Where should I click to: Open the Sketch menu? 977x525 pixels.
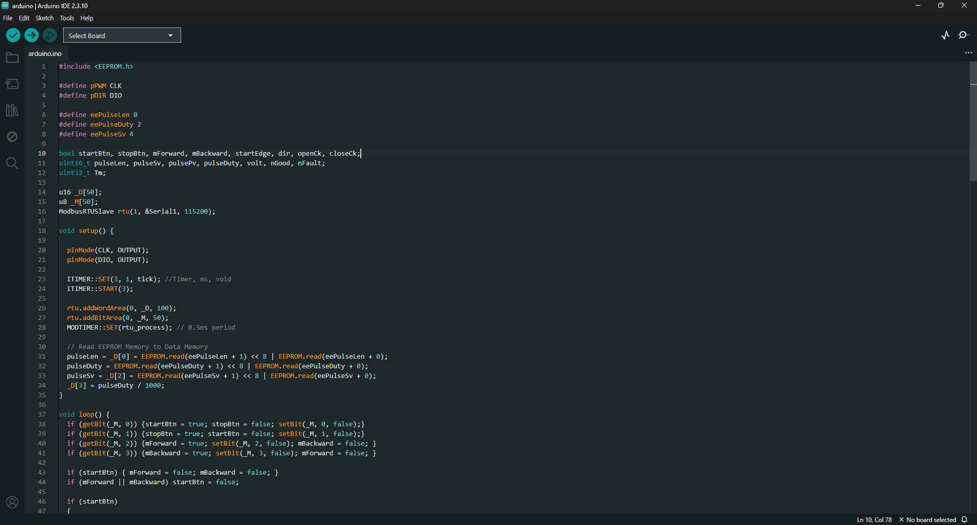44,18
